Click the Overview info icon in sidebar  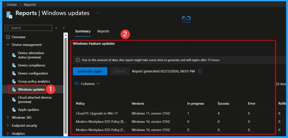pos(8,37)
